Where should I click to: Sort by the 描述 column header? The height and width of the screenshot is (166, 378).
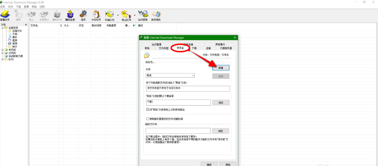[157, 26]
